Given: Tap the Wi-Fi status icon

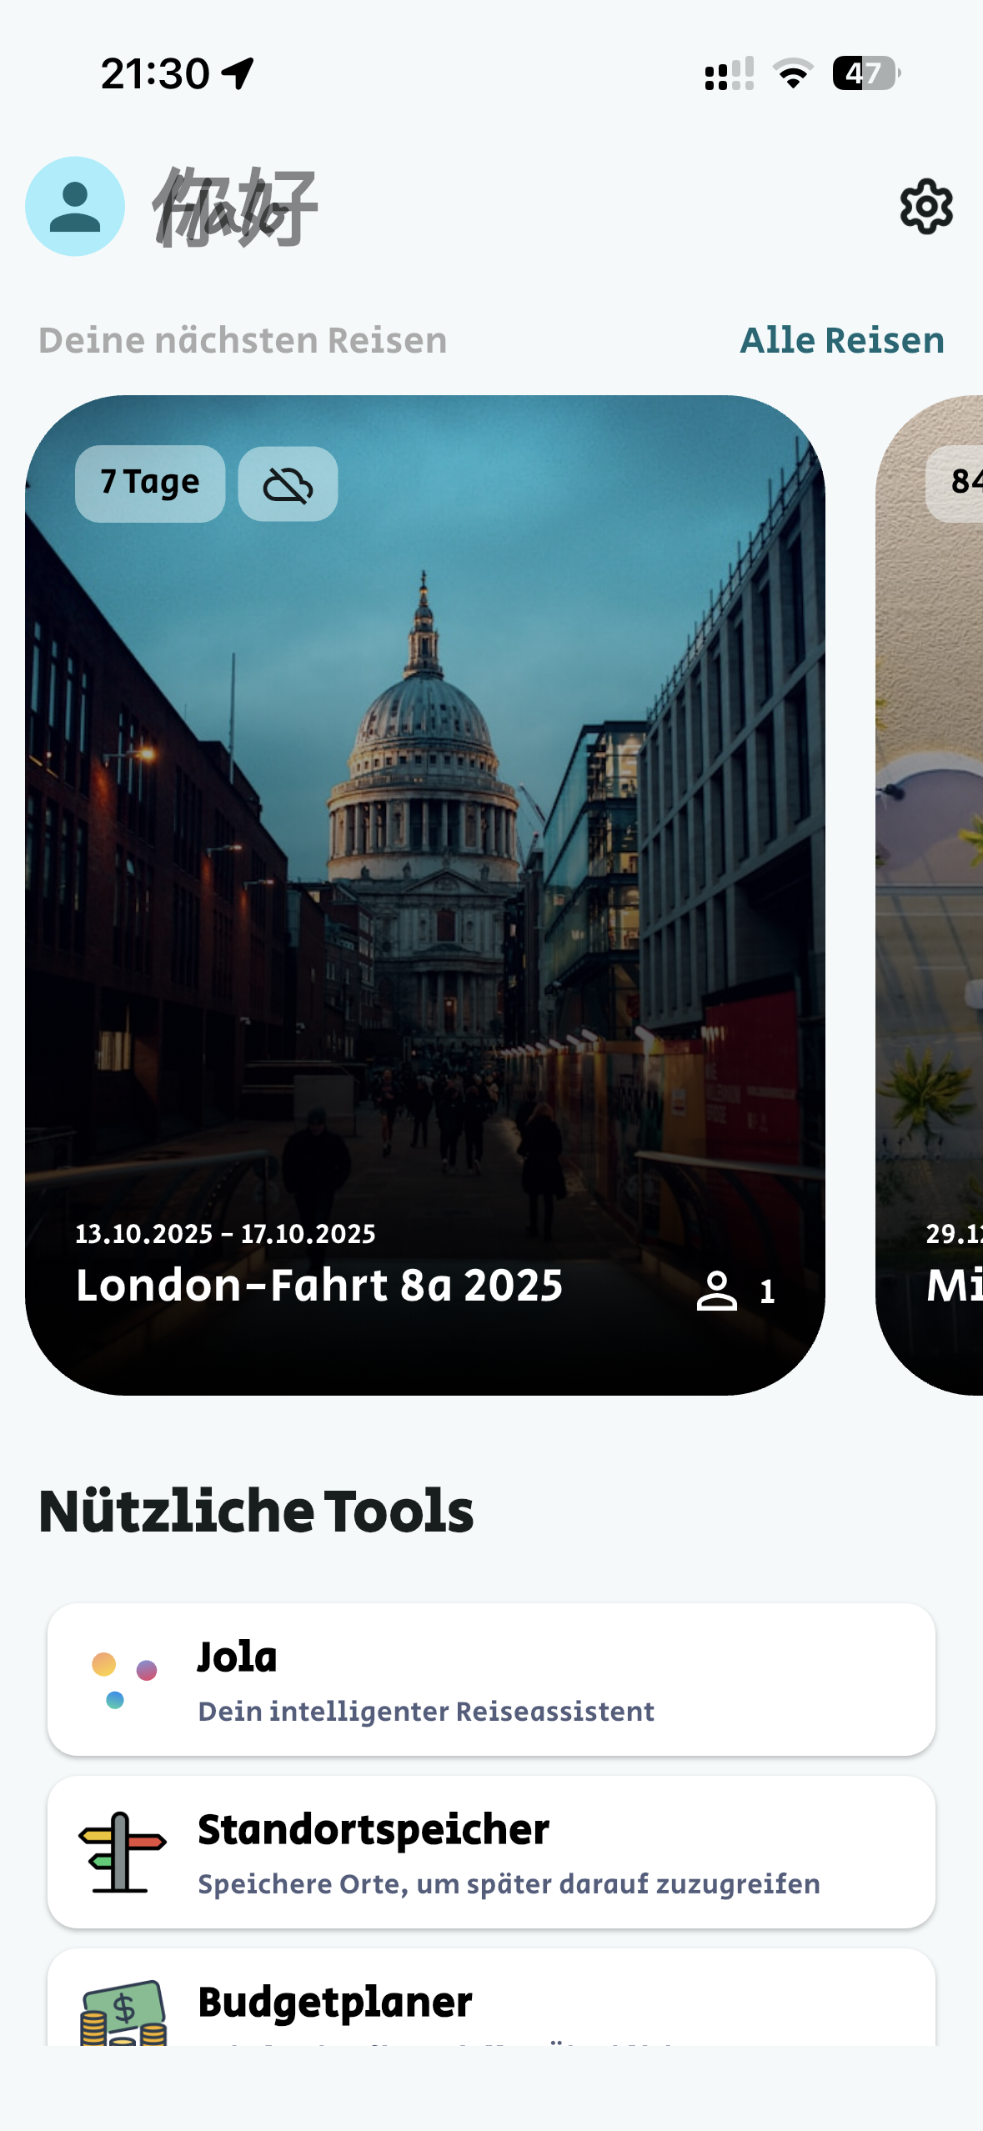Looking at the screenshot, I should [793, 73].
